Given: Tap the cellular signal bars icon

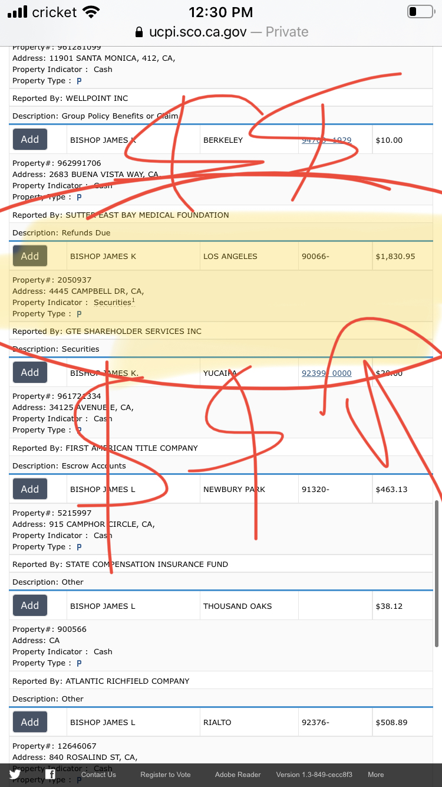Looking at the screenshot, I should (17, 12).
